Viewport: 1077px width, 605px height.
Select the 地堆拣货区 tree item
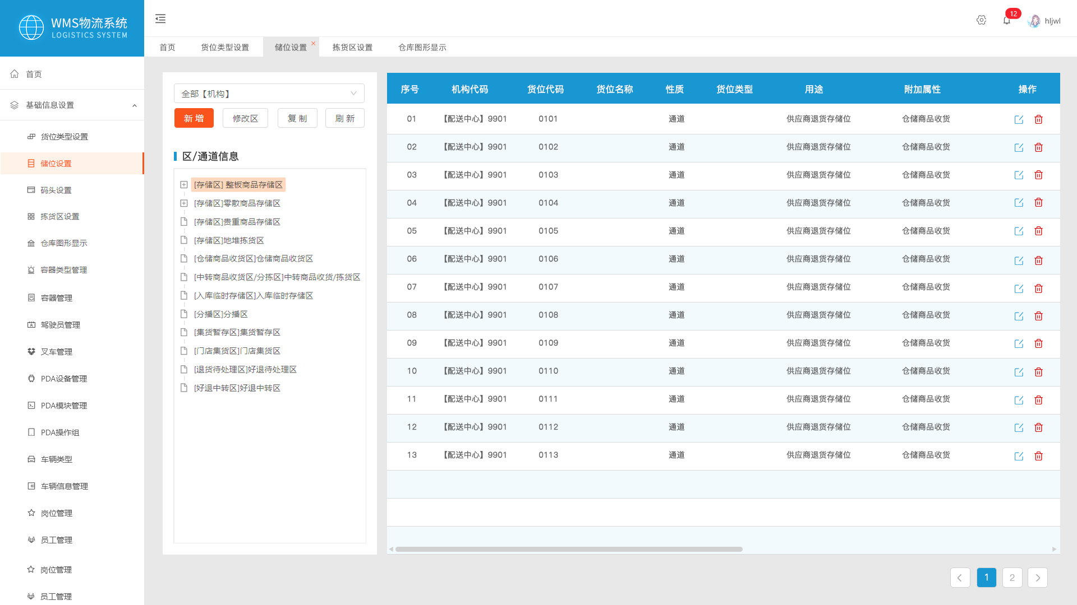[x=228, y=240]
